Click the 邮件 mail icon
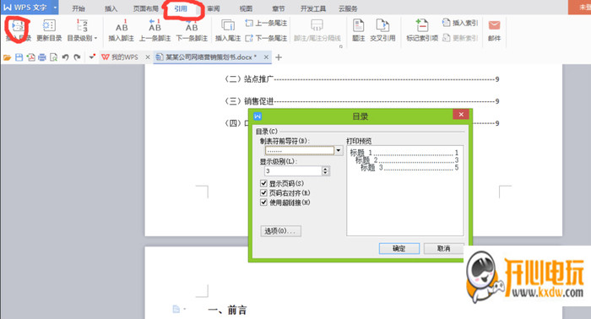The image size is (591, 319). coord(494,25)
